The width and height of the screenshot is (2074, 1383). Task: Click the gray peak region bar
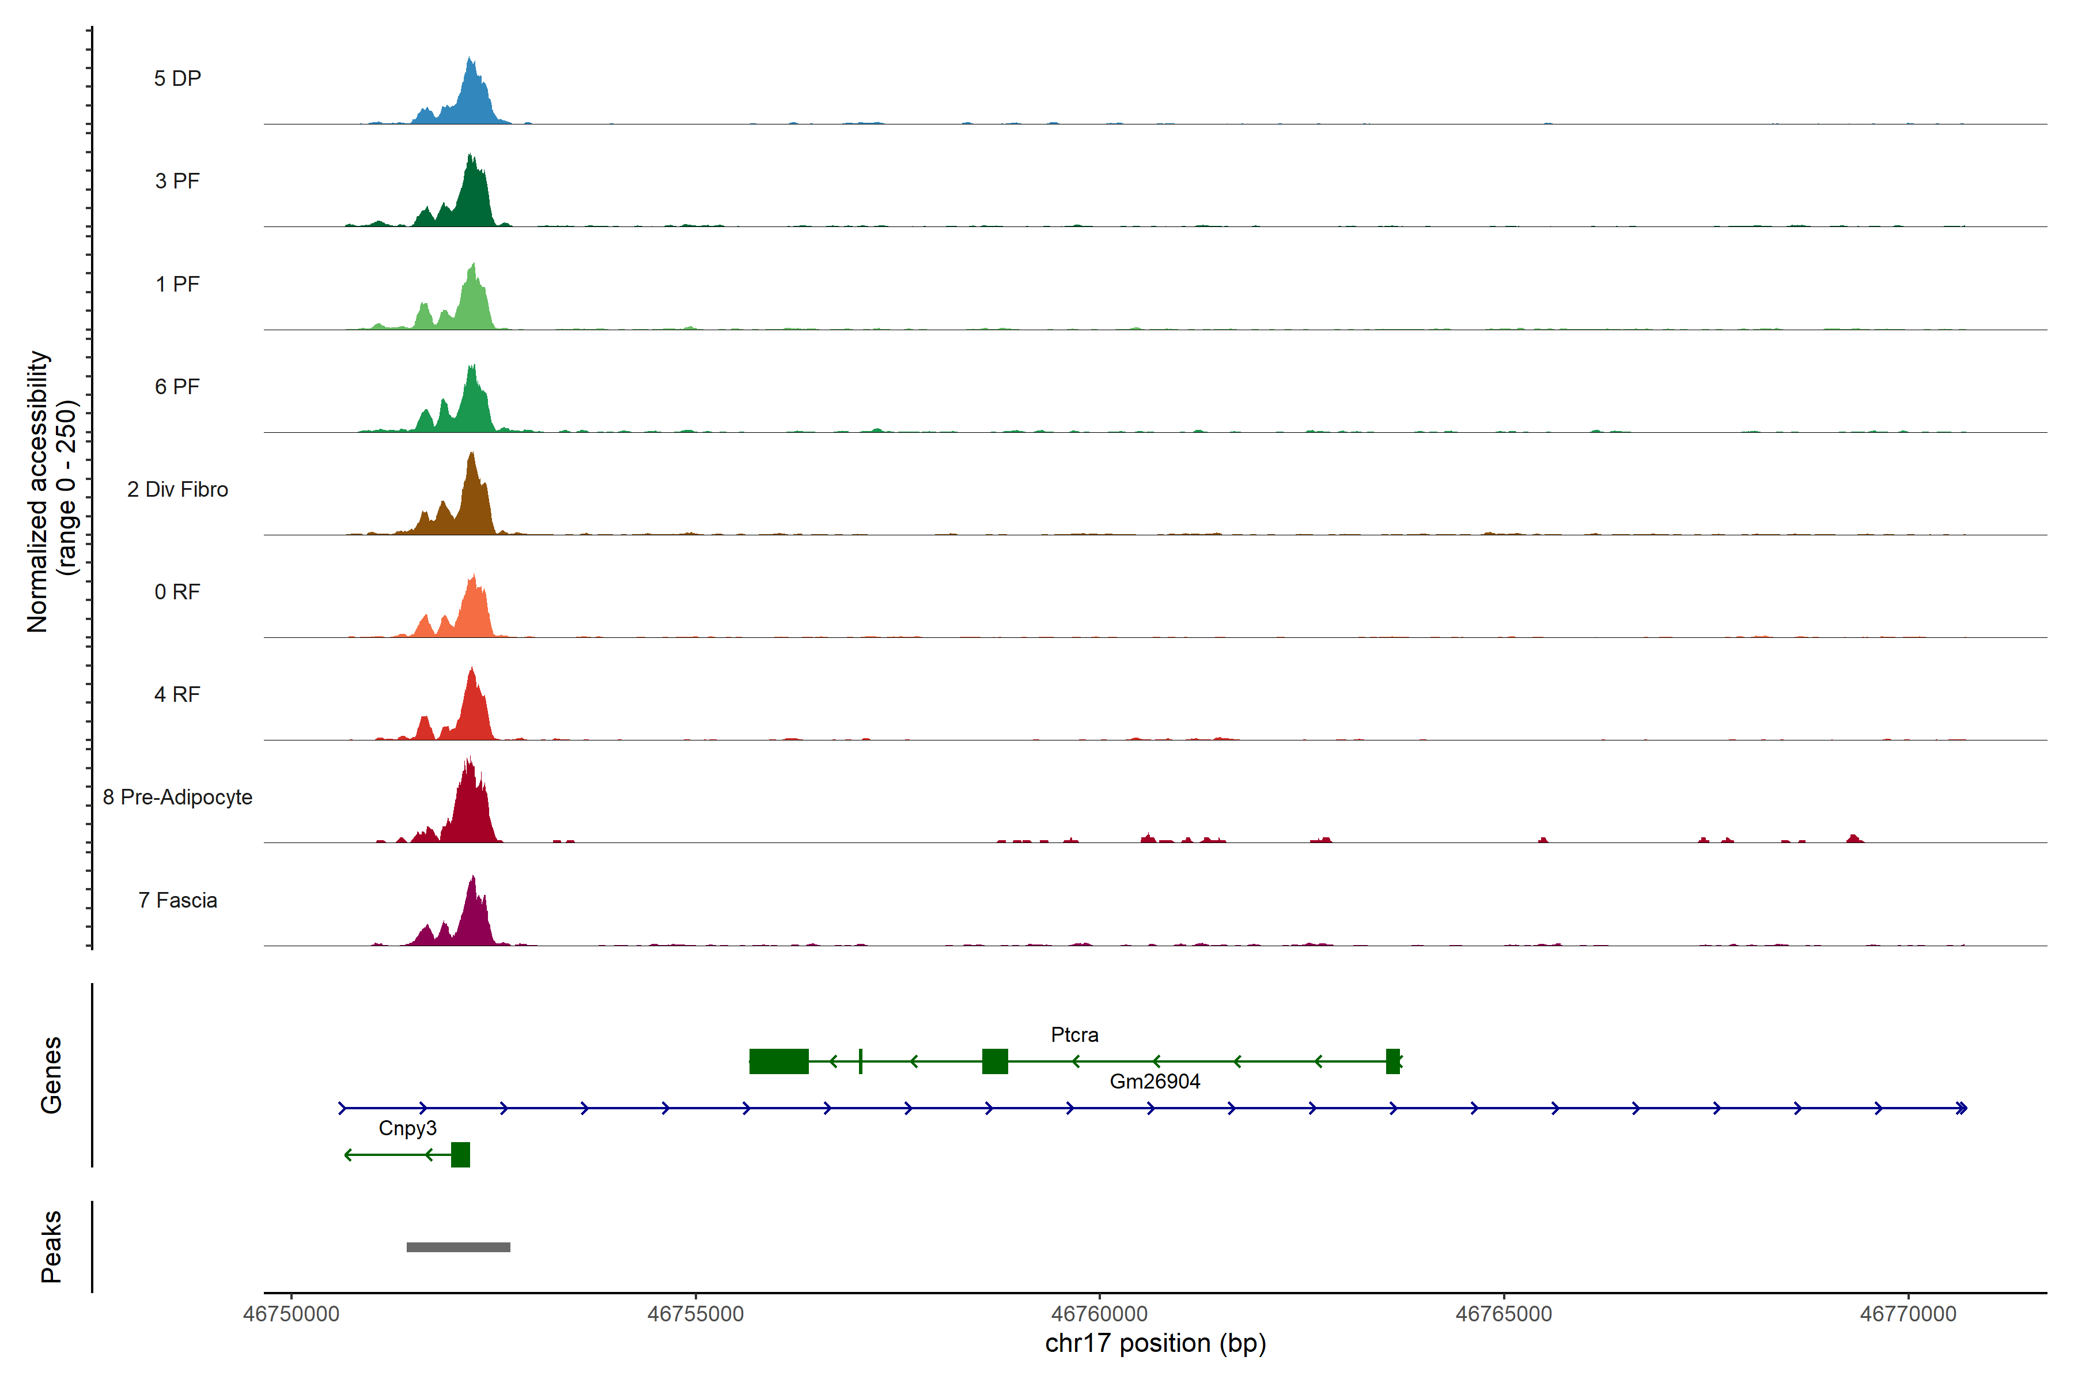click(457, 1247)
